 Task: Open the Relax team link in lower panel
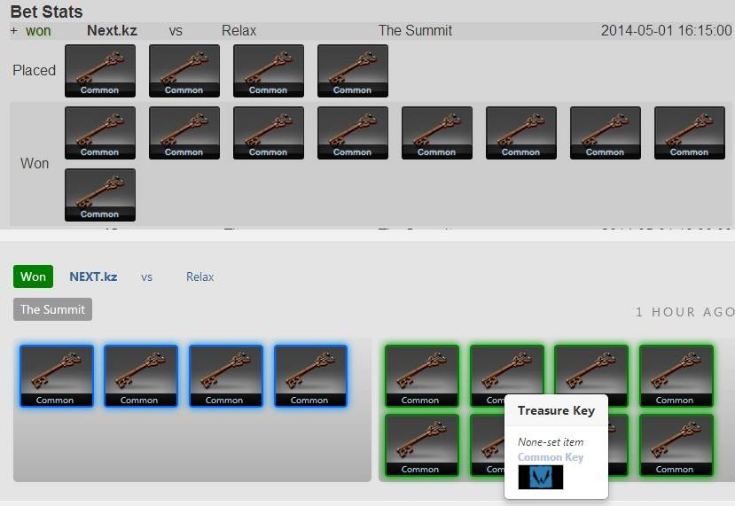point(200,276)
